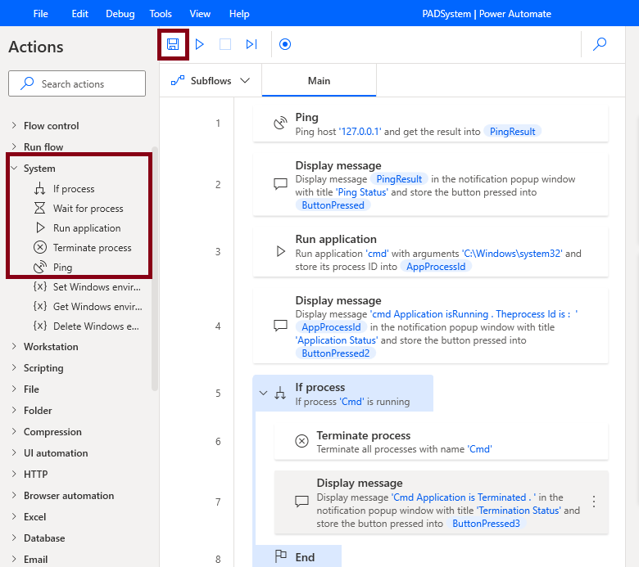Open the Help menu
This screenshot has height=567, width=639.
(x=239, y=13)
